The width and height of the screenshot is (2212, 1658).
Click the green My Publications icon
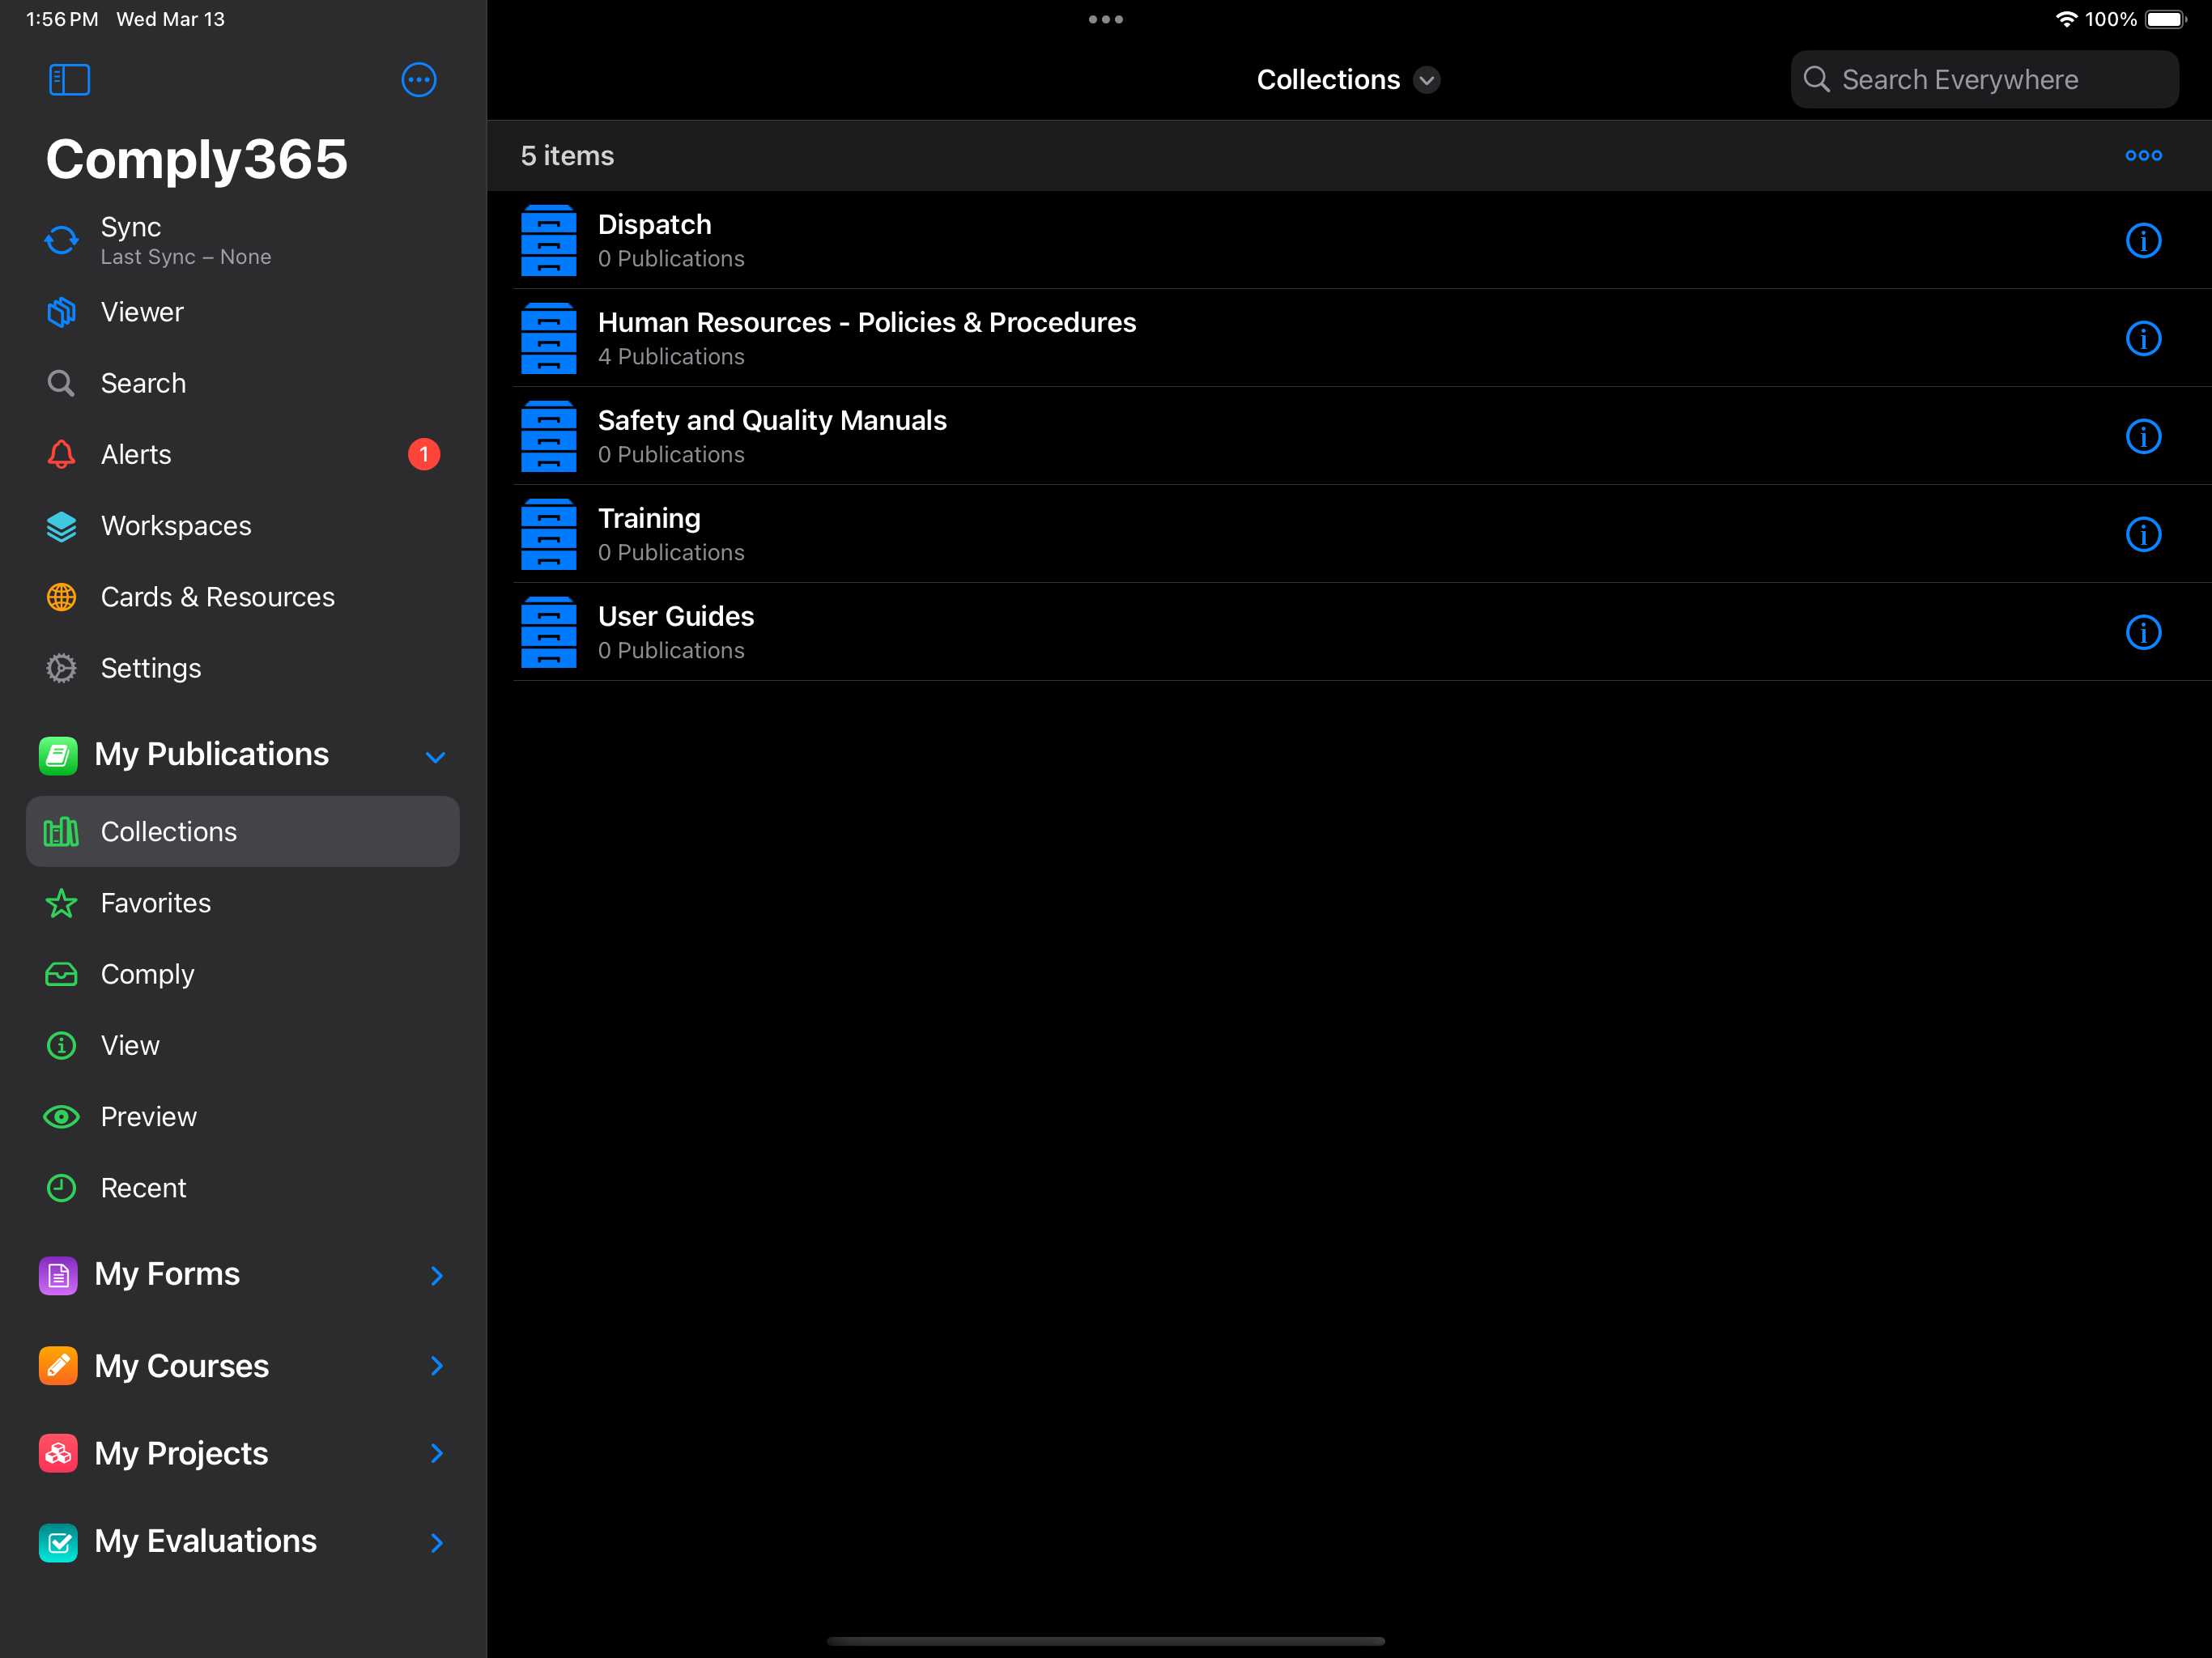pyautogui.click(x=58, y=755)
